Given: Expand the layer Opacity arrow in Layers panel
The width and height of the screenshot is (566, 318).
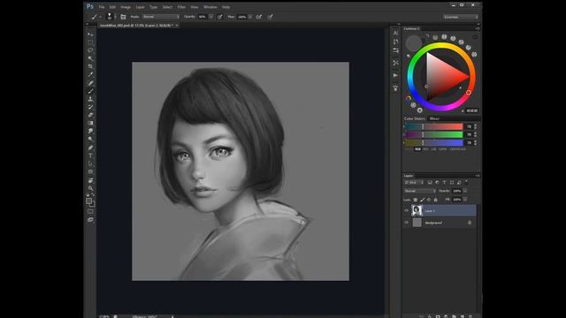Looking at the screenshot, I should pos(465,191).
